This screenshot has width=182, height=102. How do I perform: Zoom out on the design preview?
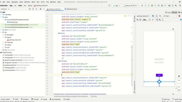click(x=179, y=84)
